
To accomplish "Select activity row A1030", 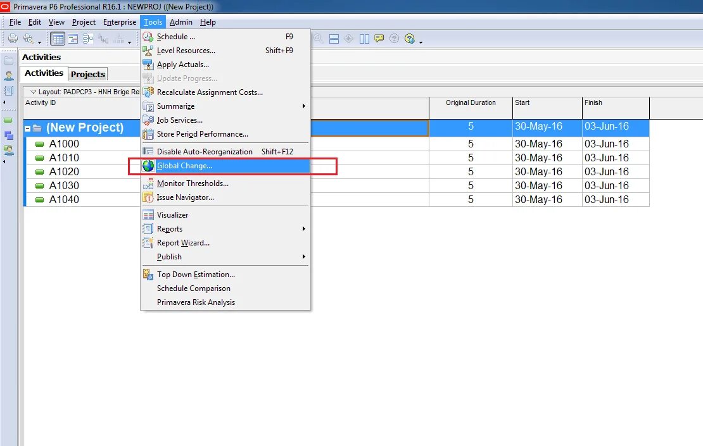I will tap(336, 186).
